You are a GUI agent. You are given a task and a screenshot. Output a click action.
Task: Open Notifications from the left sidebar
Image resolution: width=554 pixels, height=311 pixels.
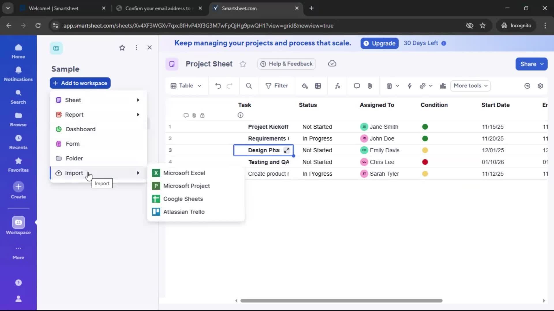18,74
